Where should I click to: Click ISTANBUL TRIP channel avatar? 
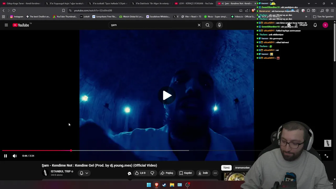point(45,173)
